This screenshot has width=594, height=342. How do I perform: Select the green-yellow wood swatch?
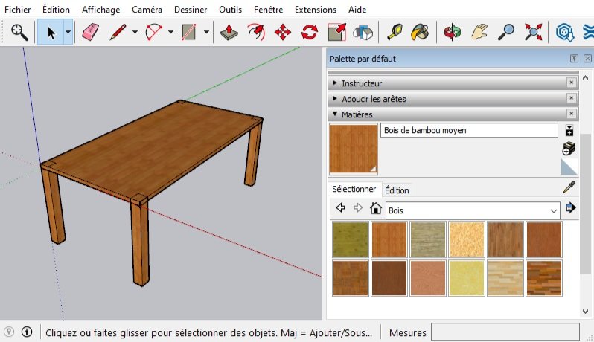[x=351, y=239]
